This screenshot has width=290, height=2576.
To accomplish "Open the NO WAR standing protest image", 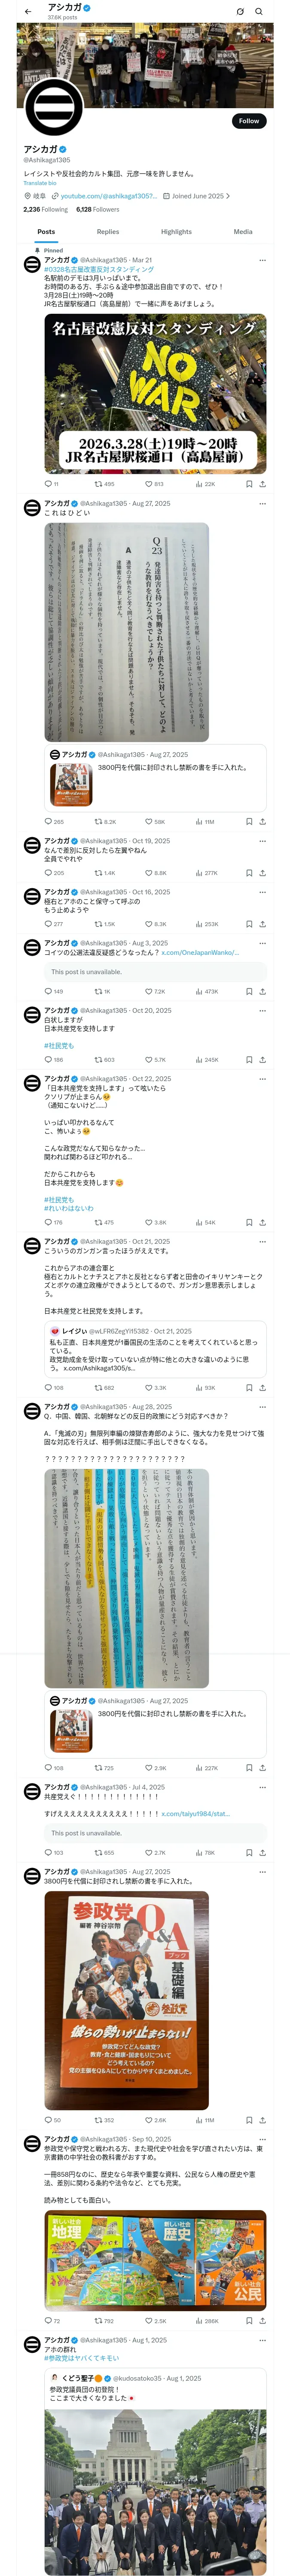I will [155, 393].
